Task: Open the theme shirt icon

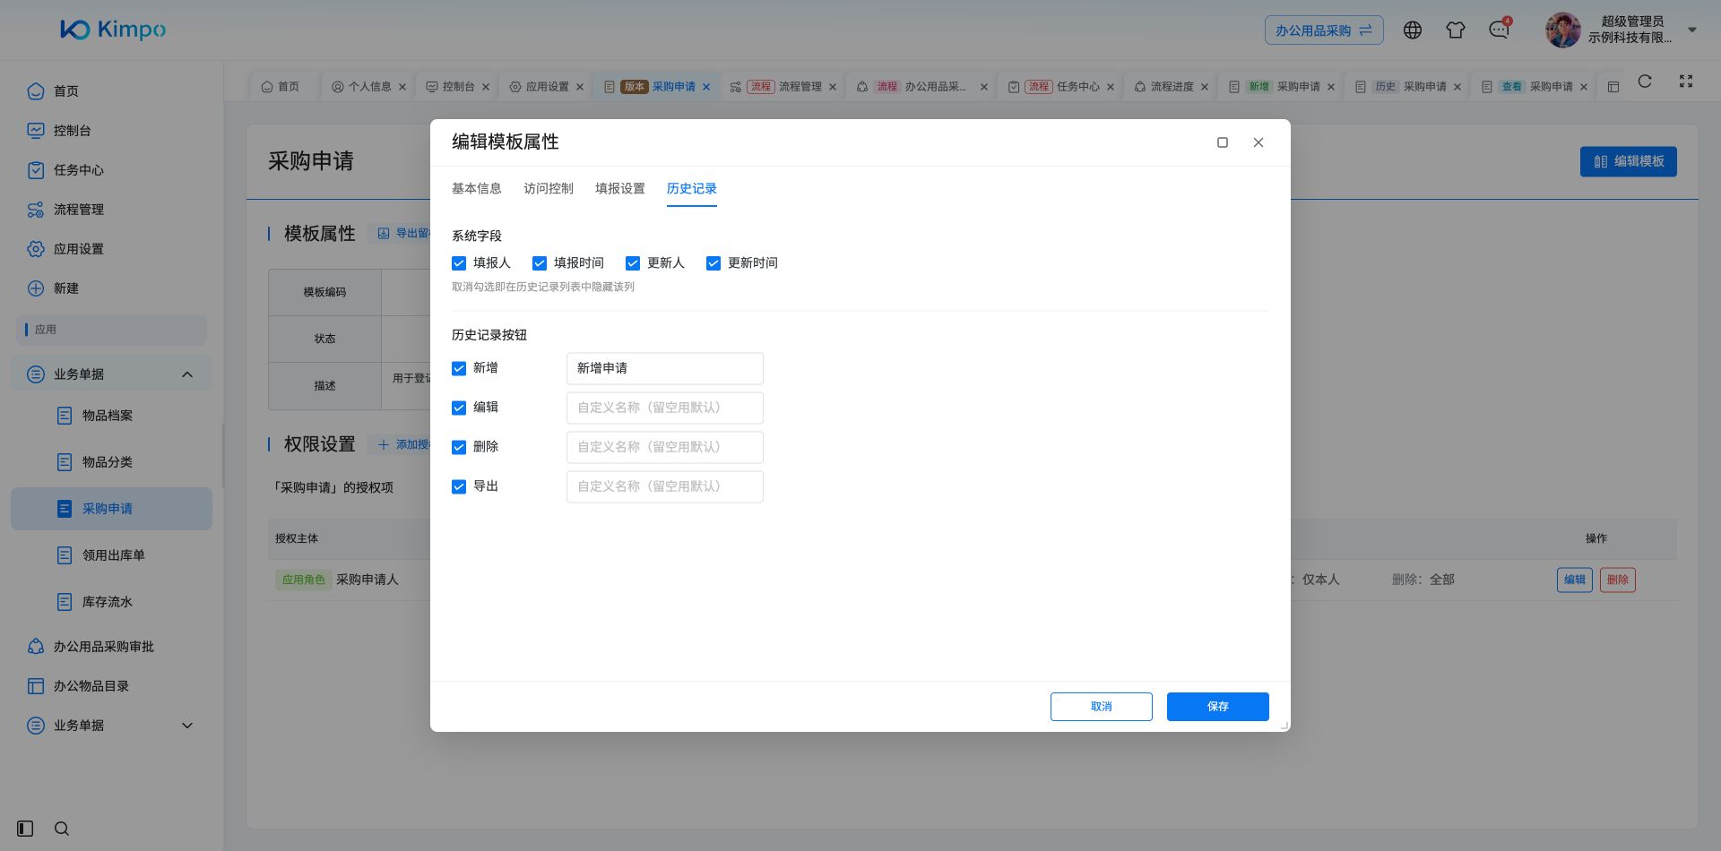Action: pos(1456,30)
